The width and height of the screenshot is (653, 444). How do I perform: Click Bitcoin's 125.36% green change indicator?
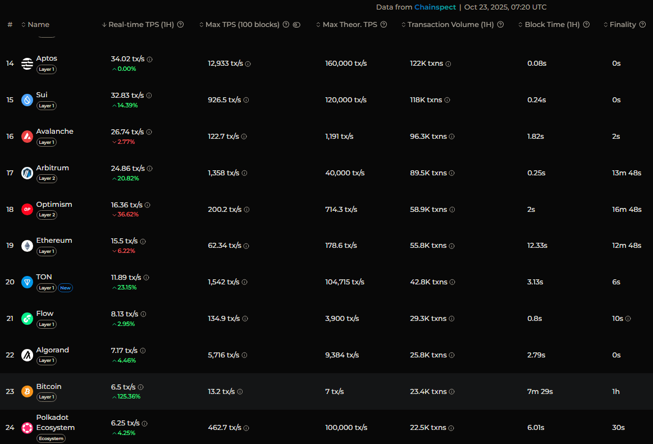(126, 396)
